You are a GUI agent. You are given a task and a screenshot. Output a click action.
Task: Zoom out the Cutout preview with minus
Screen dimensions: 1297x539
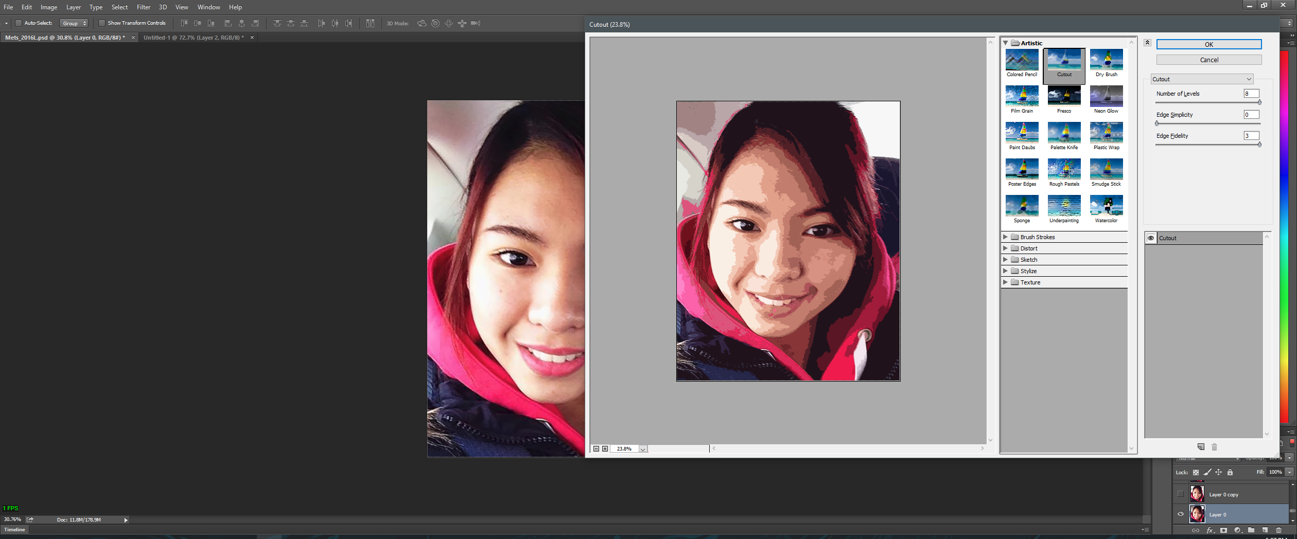pos(596,449)
